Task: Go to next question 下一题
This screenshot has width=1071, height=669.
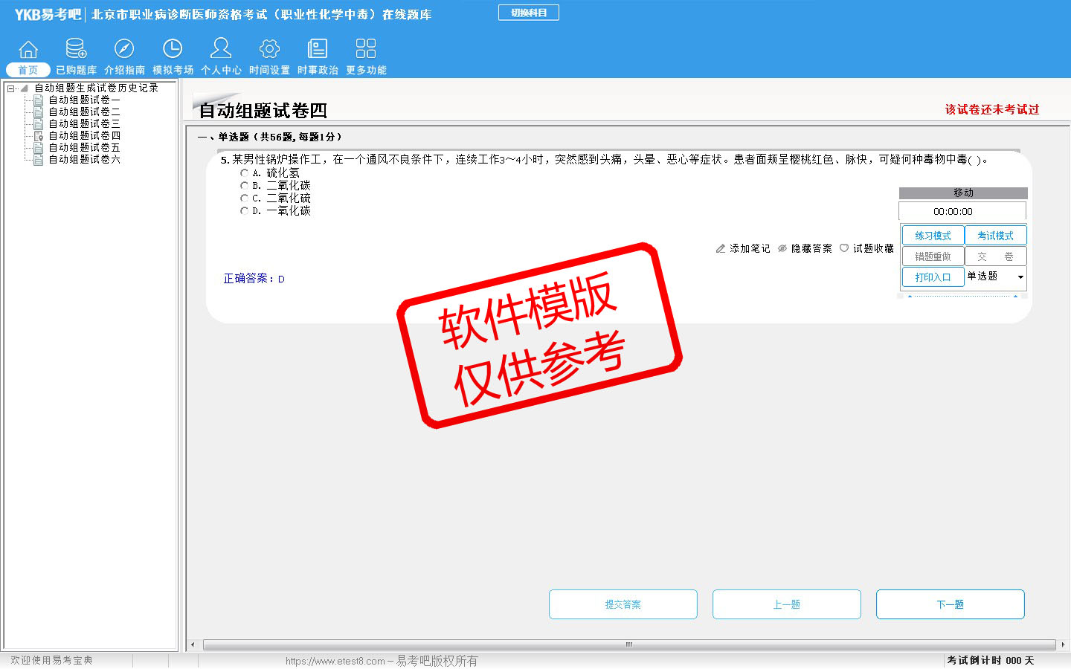Action: point(951,604)
